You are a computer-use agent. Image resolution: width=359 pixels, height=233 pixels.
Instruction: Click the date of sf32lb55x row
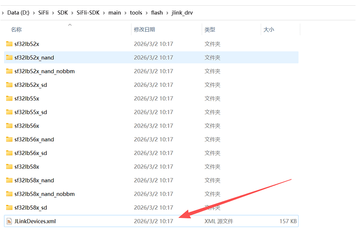pyautogui.click(x=153, y=99)
